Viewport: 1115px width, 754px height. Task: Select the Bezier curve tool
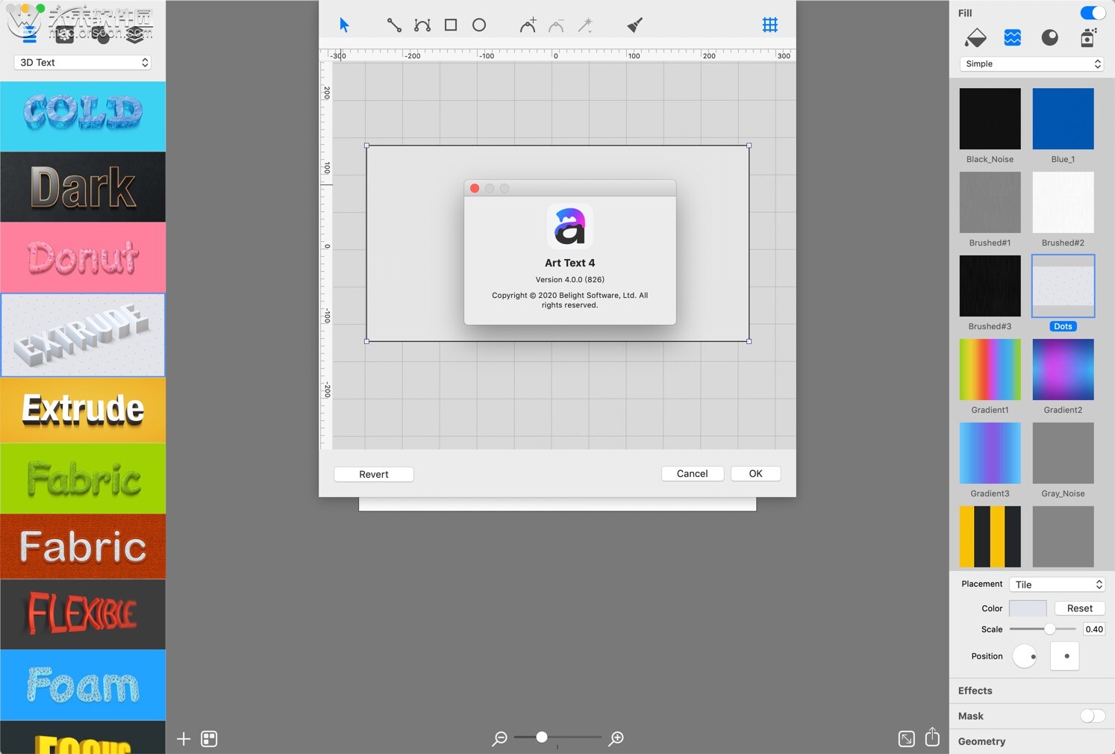[422, 25]
